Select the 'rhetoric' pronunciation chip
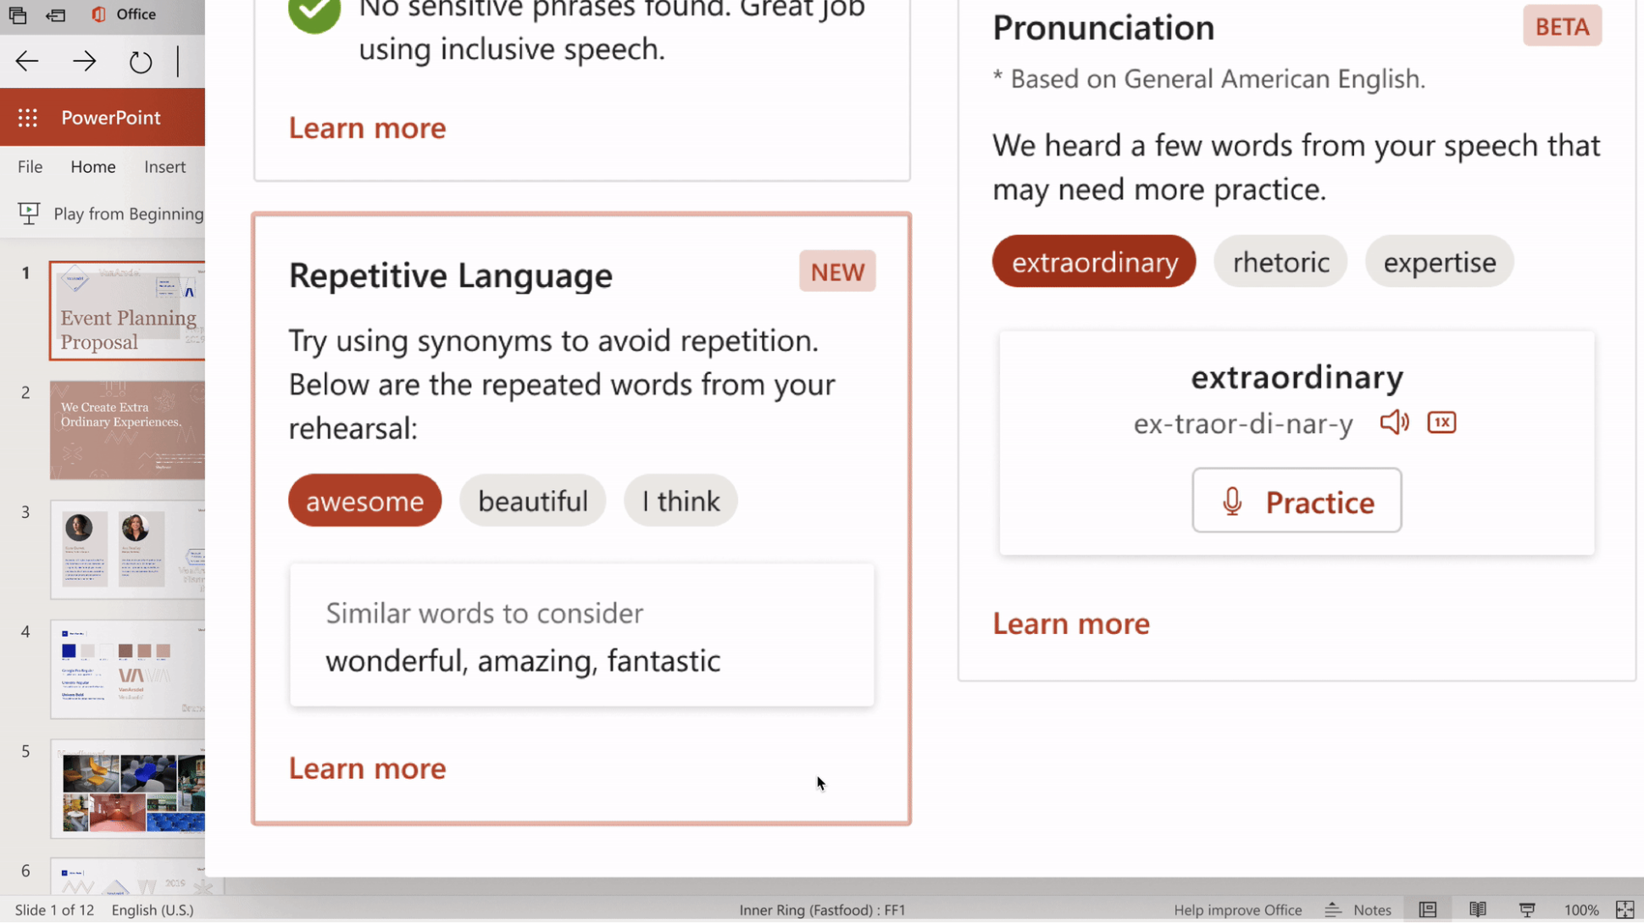Viewport: 1644px width, 924px height. [1280, 262]
